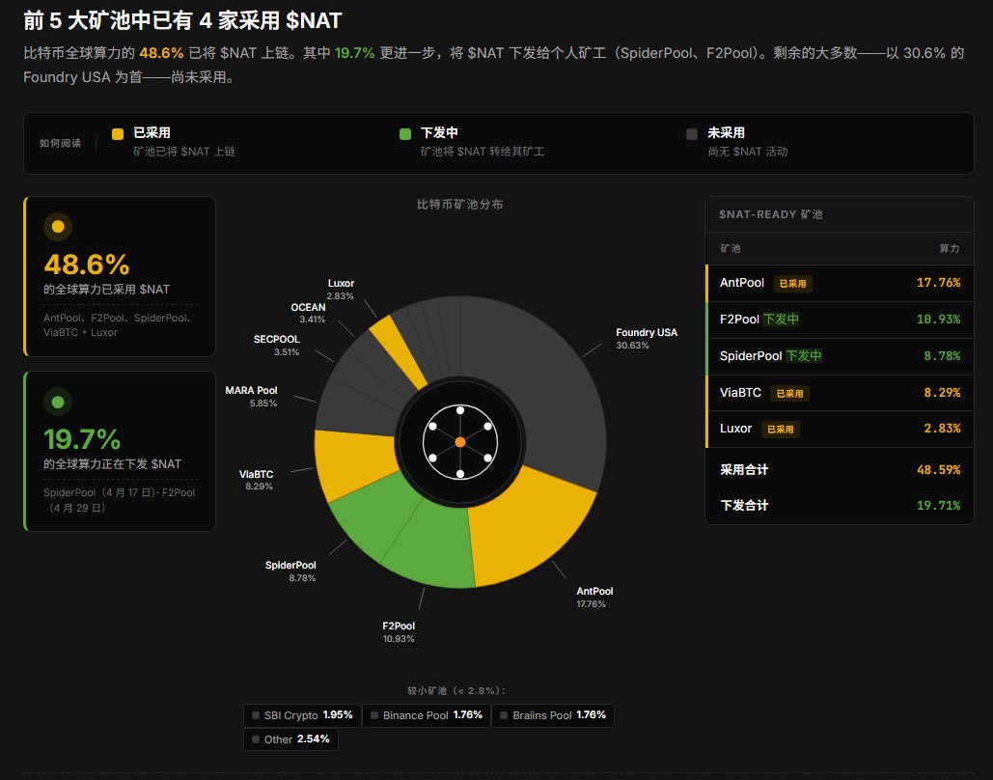The image size is (993, 780).
Task: Click the 8.29% value in ViaBTC table row
Action: tap(942, 393)
